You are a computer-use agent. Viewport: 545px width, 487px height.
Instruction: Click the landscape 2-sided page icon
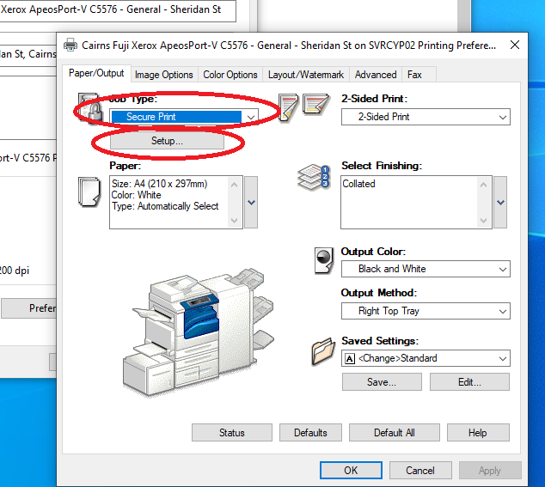click(x=315, y=104)
